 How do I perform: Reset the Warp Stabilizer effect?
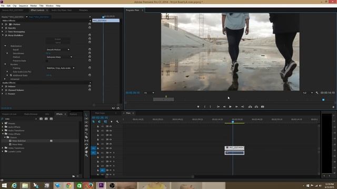click(x=90, y=35)
